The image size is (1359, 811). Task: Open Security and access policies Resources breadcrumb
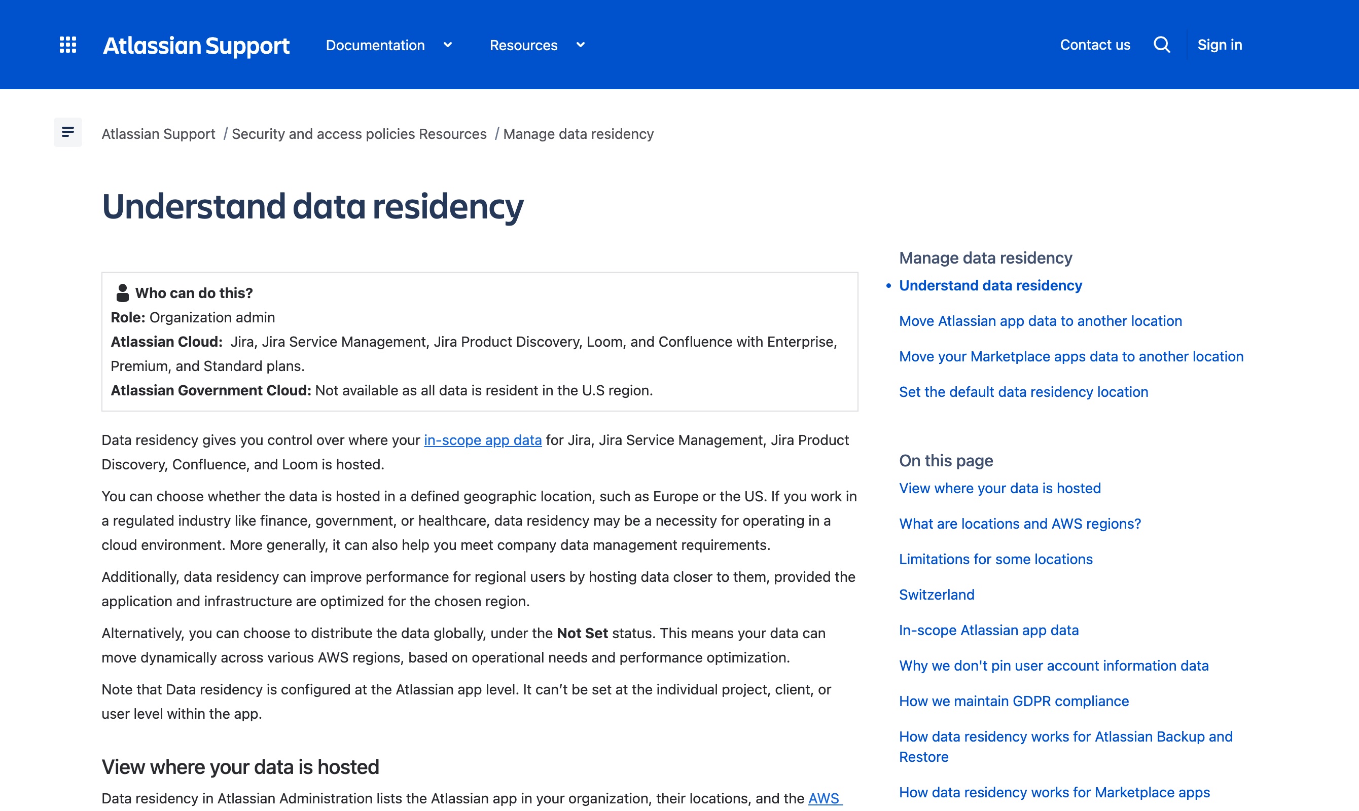(x=359, y=134)
